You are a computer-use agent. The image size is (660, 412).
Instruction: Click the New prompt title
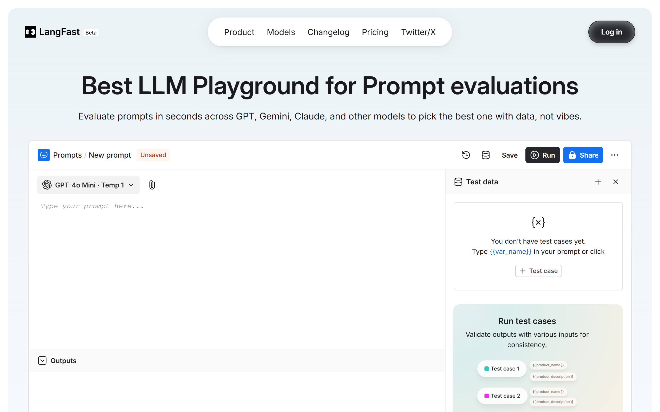pyautogui.click(x=110, y=155)
